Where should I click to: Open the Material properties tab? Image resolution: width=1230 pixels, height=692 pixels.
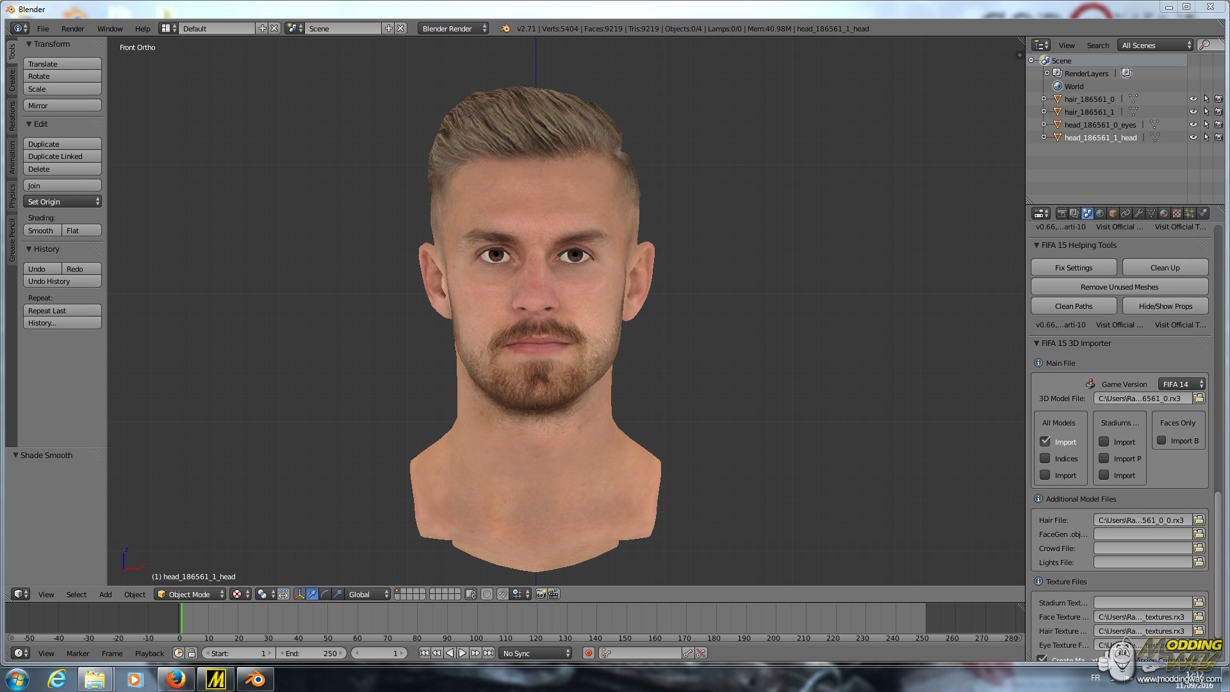[1164, 213]
